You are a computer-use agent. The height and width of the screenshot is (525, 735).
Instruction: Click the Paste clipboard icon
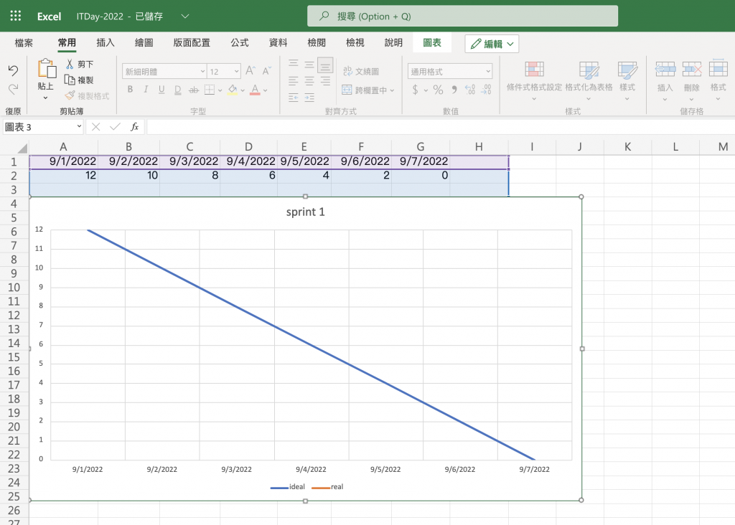click(x=47, y=68)
